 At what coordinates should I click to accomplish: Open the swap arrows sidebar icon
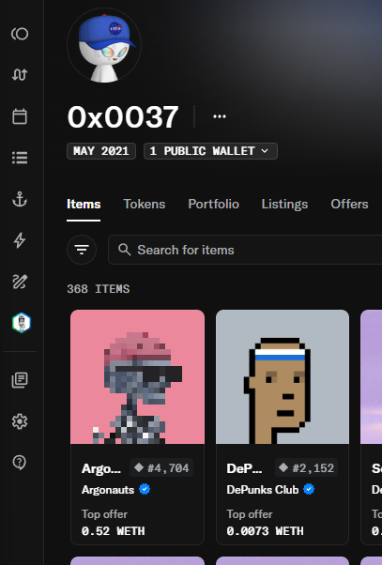(20, 74)
